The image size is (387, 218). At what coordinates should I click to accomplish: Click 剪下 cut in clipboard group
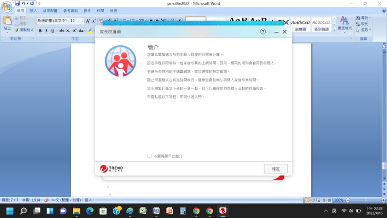coord(21,18)
